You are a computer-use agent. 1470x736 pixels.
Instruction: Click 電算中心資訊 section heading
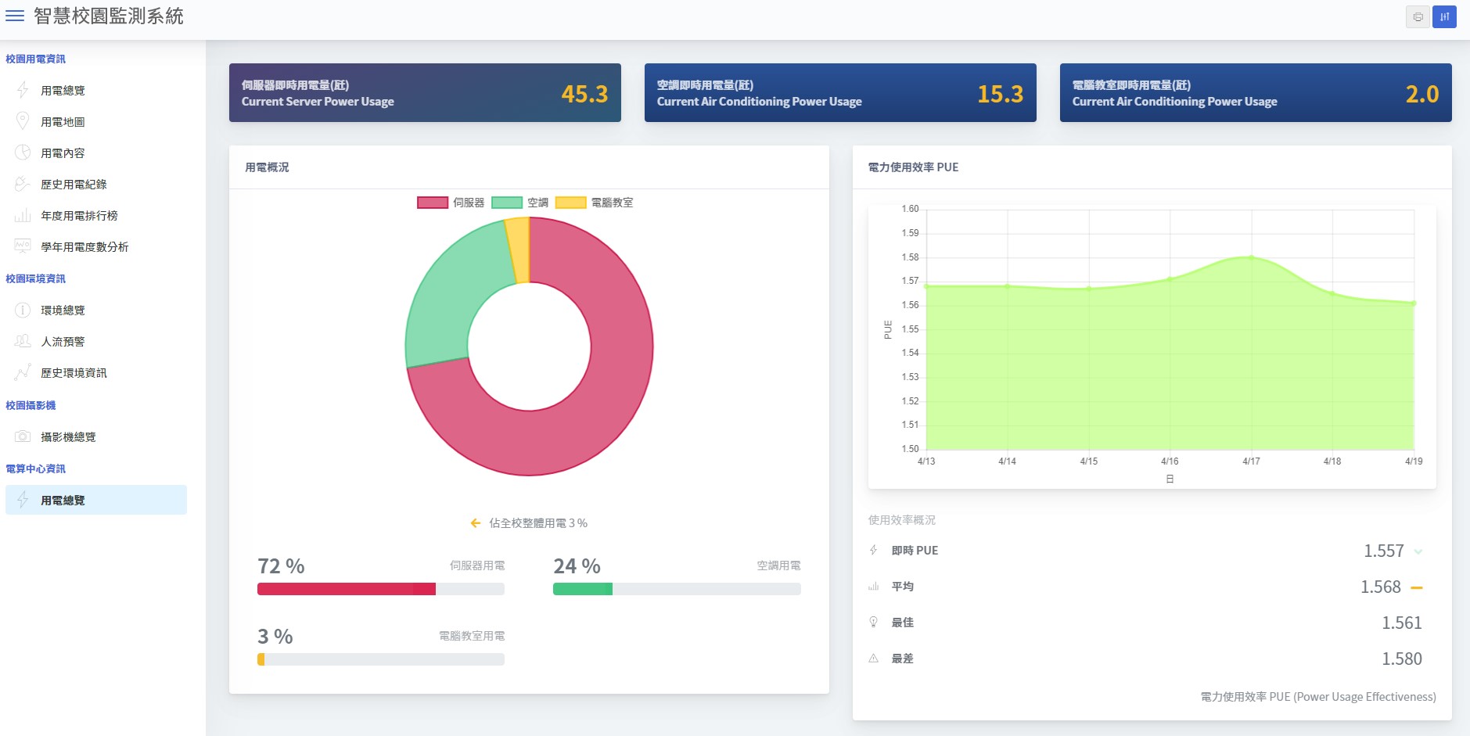(x=35, y=469)
